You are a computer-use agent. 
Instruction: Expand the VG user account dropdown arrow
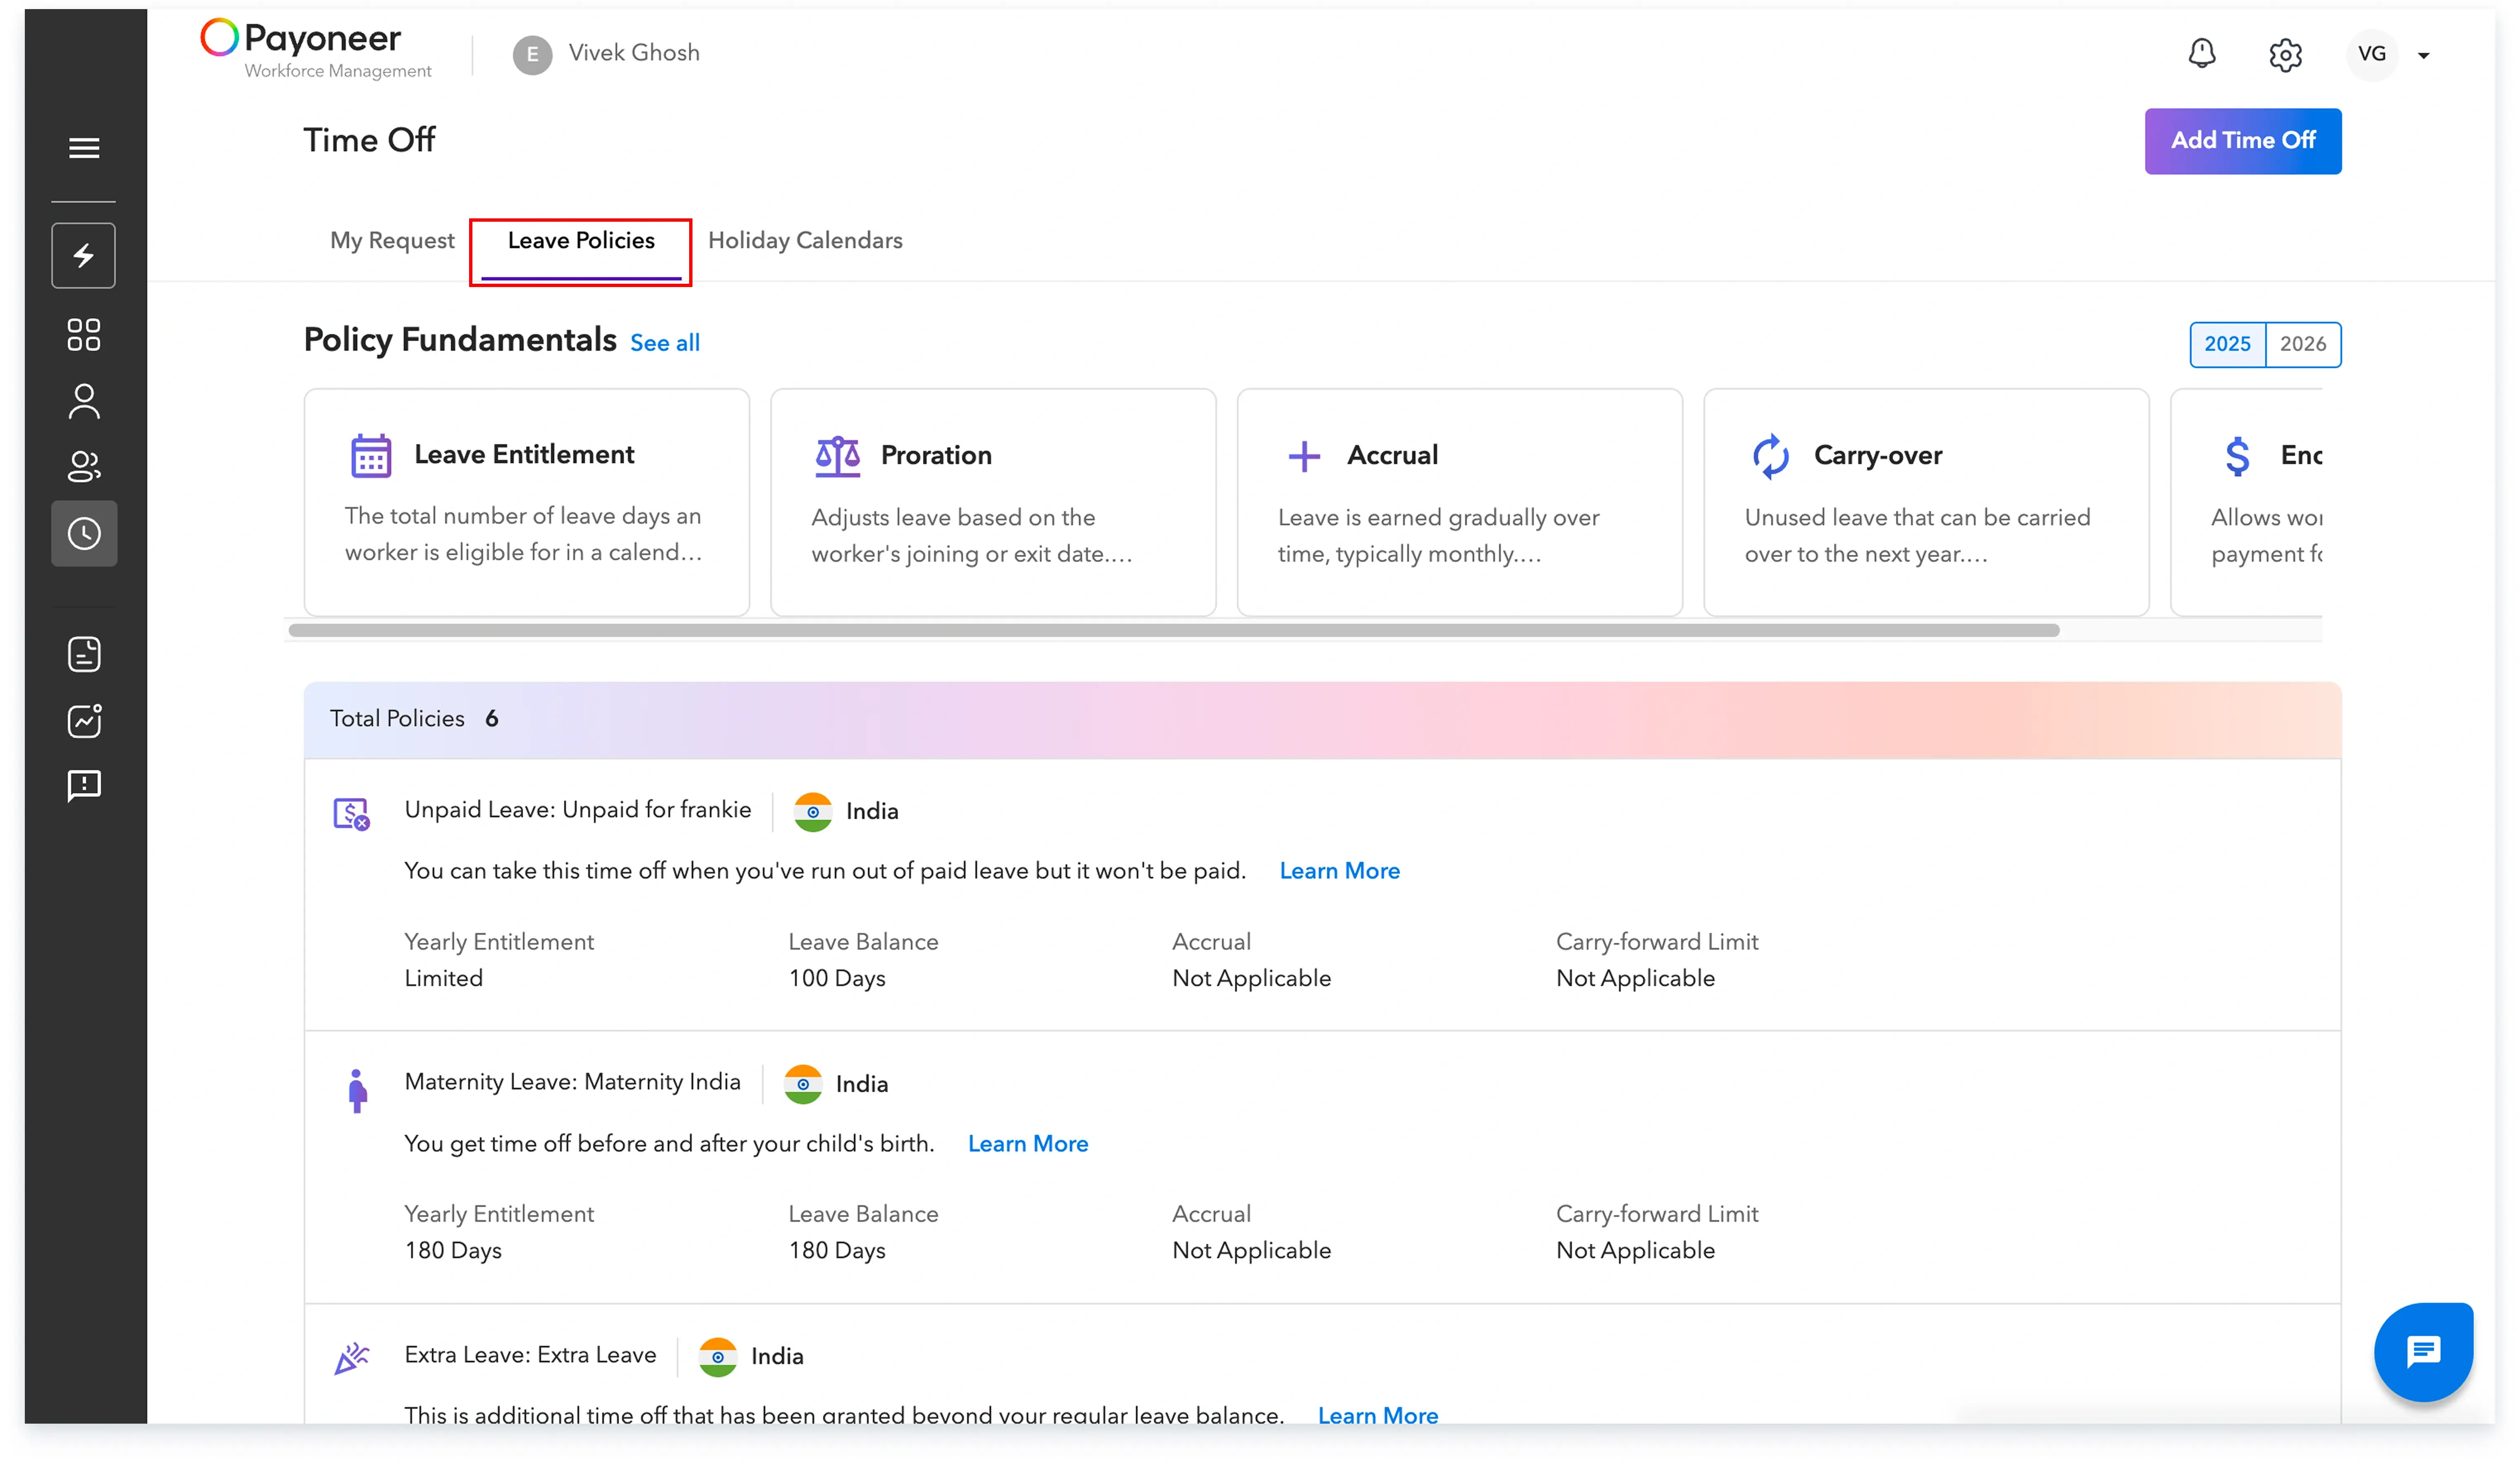(x=2423, y=55)
